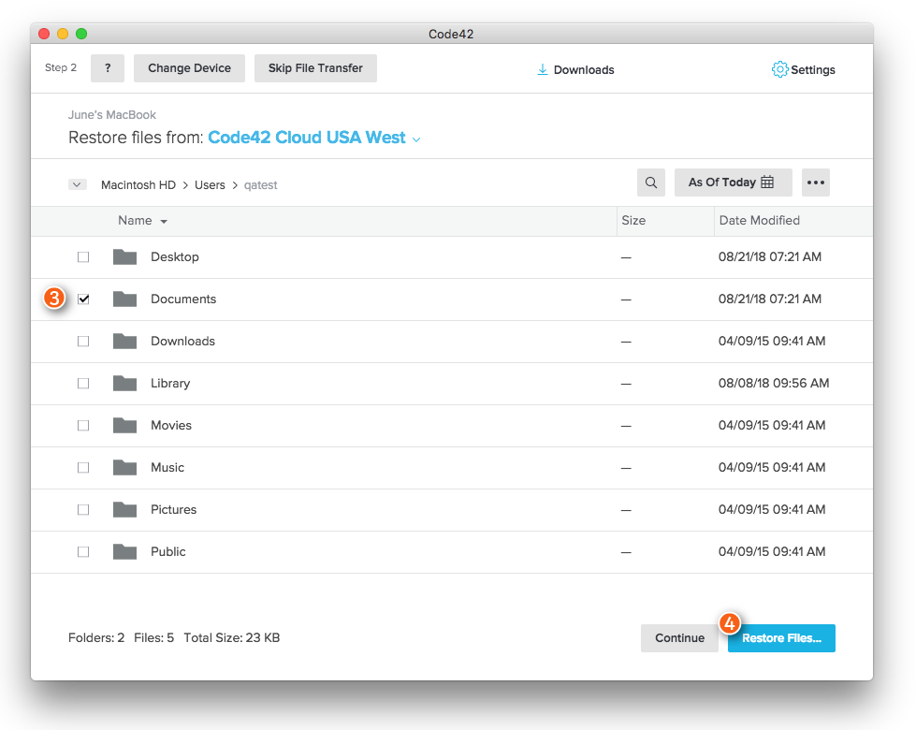The height and width of the screenshot is (730, 916).
Task: Click the search magnifier icon
Action: tap(650, 182)
